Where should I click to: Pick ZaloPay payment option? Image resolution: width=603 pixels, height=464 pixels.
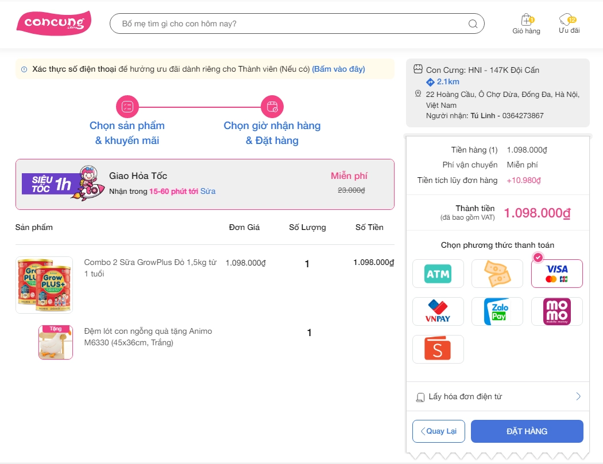[497, 311]
